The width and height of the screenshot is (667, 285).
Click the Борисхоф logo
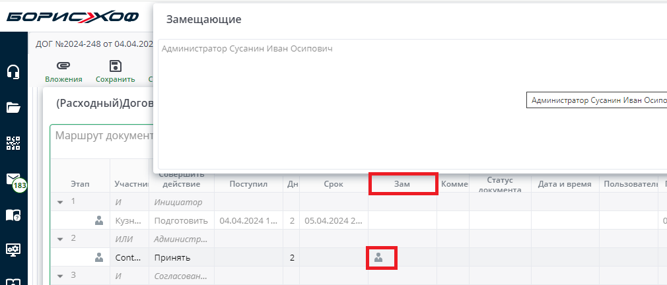[73, 17]
